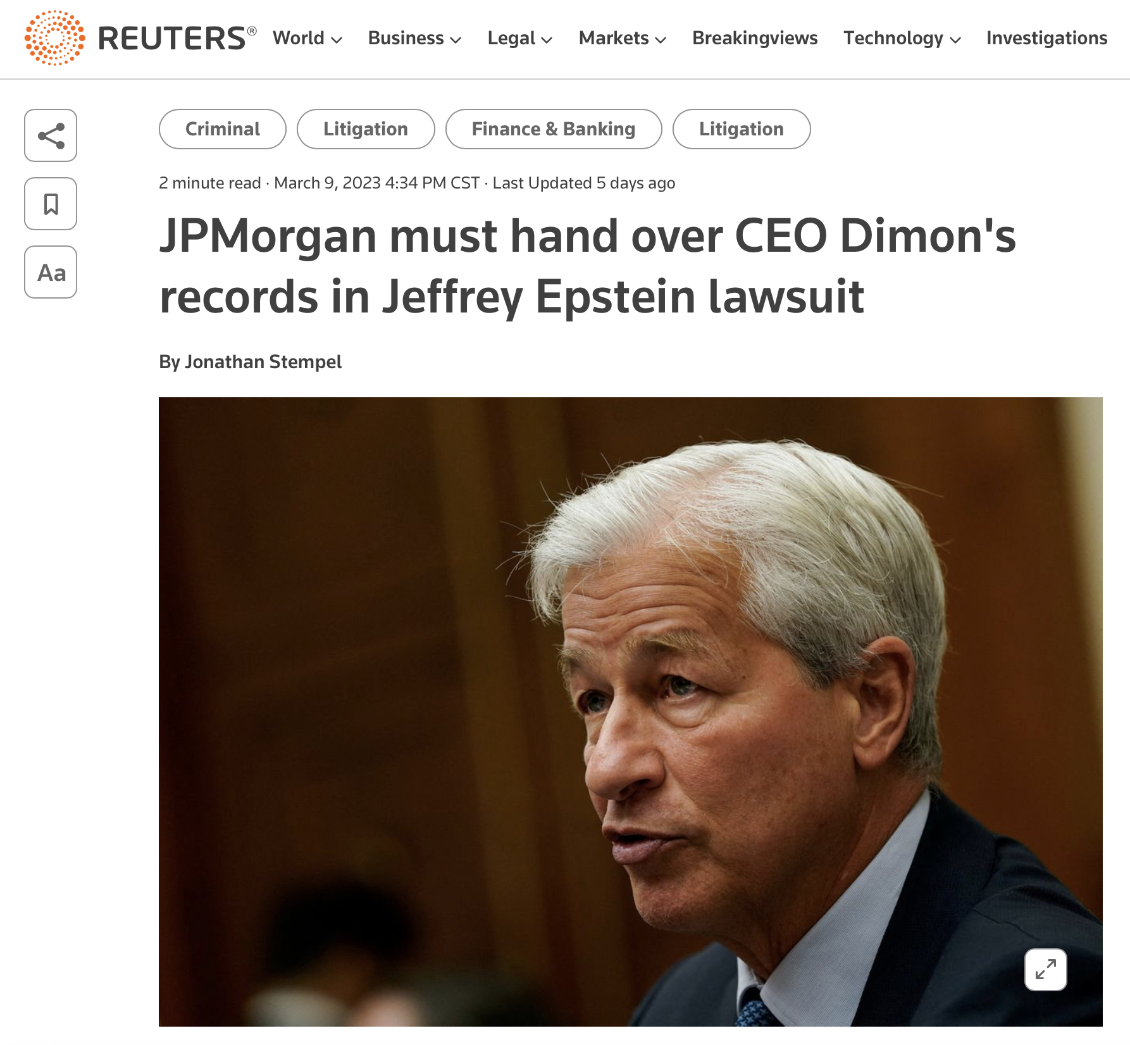Open the Finance & Banking tag
1130x1045 pixels.
click(x=554, y=129)
